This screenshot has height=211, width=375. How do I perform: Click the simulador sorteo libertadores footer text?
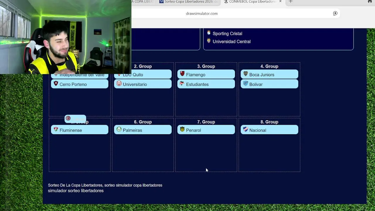76,191
